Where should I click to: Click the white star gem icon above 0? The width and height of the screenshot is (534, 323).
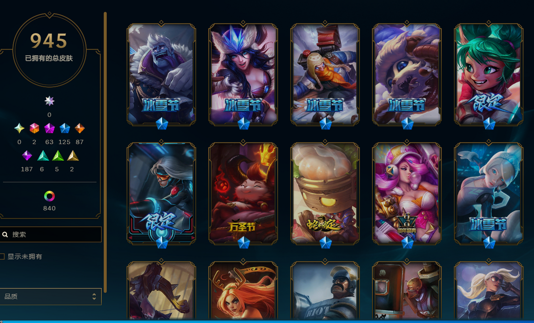[x=49, y=101]
